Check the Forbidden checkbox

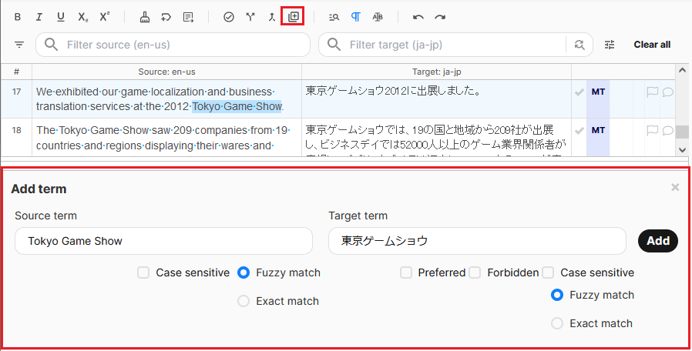click(475, 272)
